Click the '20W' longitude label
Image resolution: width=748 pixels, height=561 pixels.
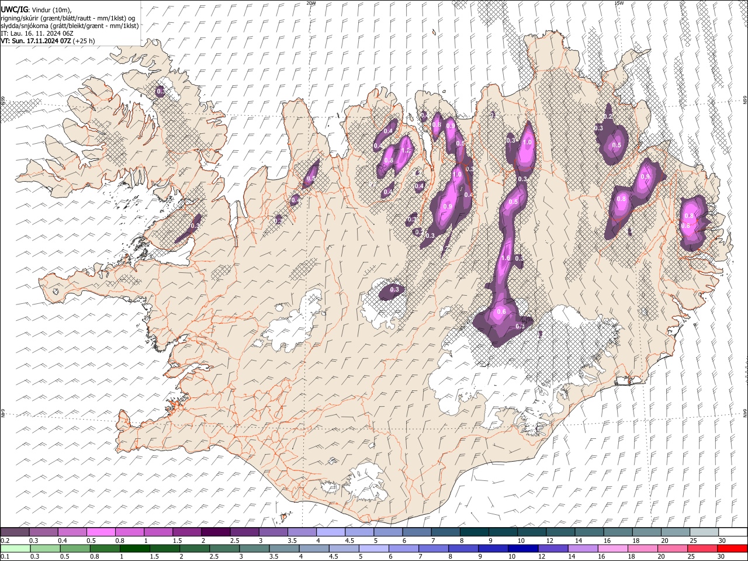(311, 3)
